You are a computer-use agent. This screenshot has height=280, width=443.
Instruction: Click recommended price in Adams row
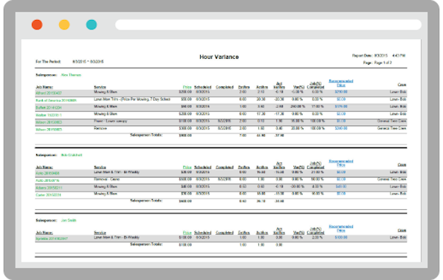tap(341, 186)
